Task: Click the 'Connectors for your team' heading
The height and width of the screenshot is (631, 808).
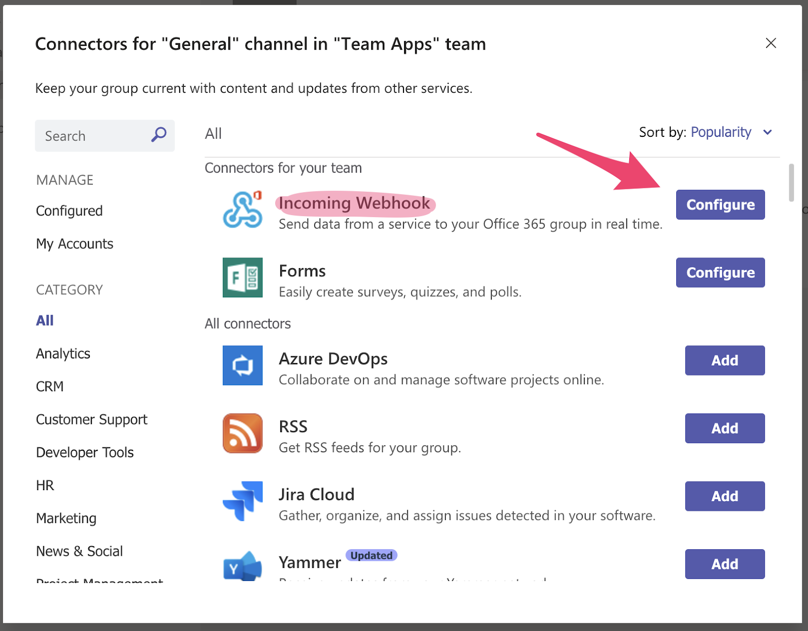Action: tap(283, 168)
